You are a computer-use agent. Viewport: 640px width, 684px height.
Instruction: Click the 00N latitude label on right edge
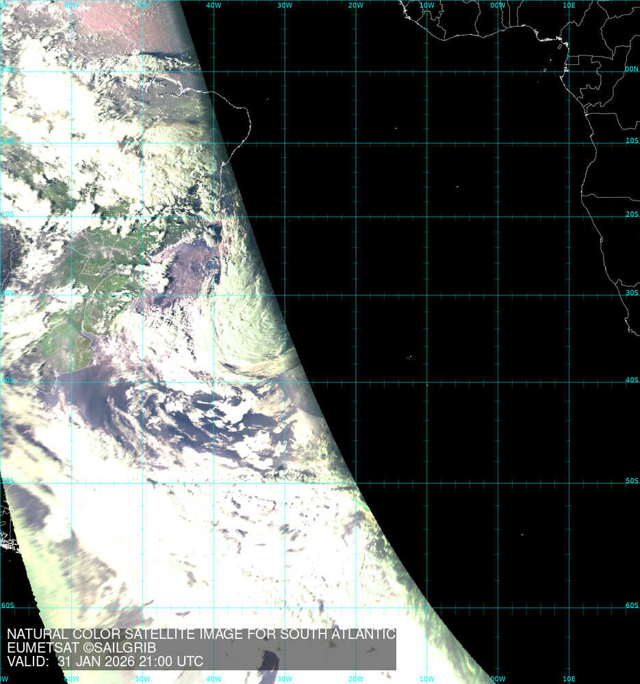pyautogui.click(x=631, y=69)
